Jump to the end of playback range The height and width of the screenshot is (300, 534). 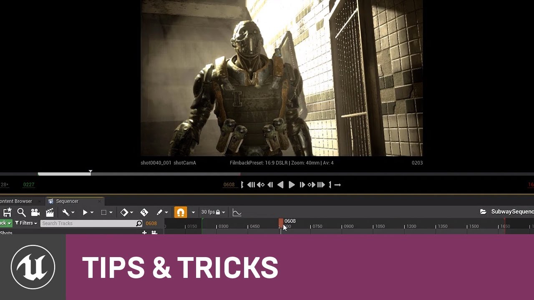pyautogui.click(x=321, y=185)
